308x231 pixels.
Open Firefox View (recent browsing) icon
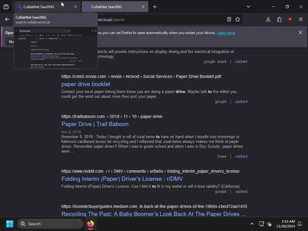[6, 7]
